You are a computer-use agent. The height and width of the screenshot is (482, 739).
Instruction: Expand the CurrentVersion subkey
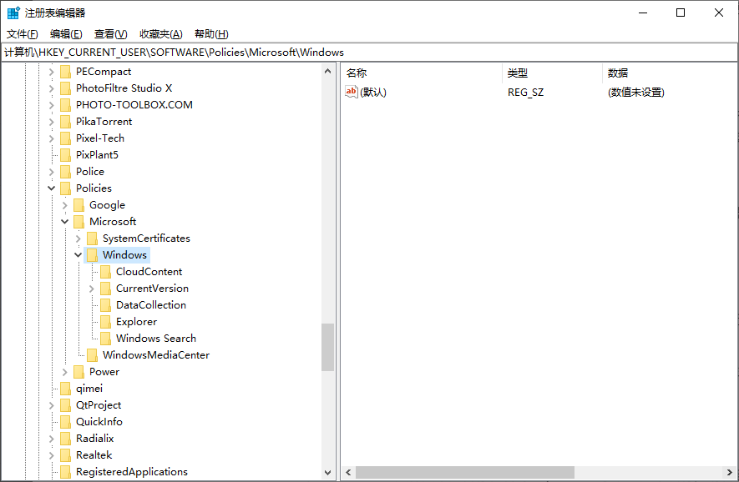tap(92, 288)
